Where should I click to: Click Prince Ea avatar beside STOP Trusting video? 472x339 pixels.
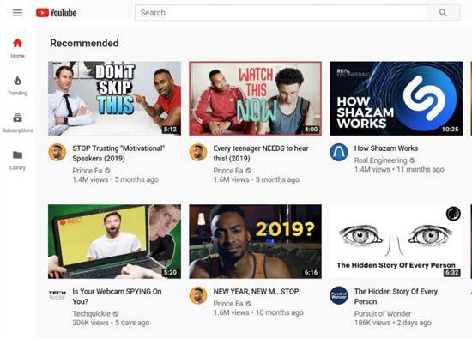pyautogui.click(x=57, y=153)
